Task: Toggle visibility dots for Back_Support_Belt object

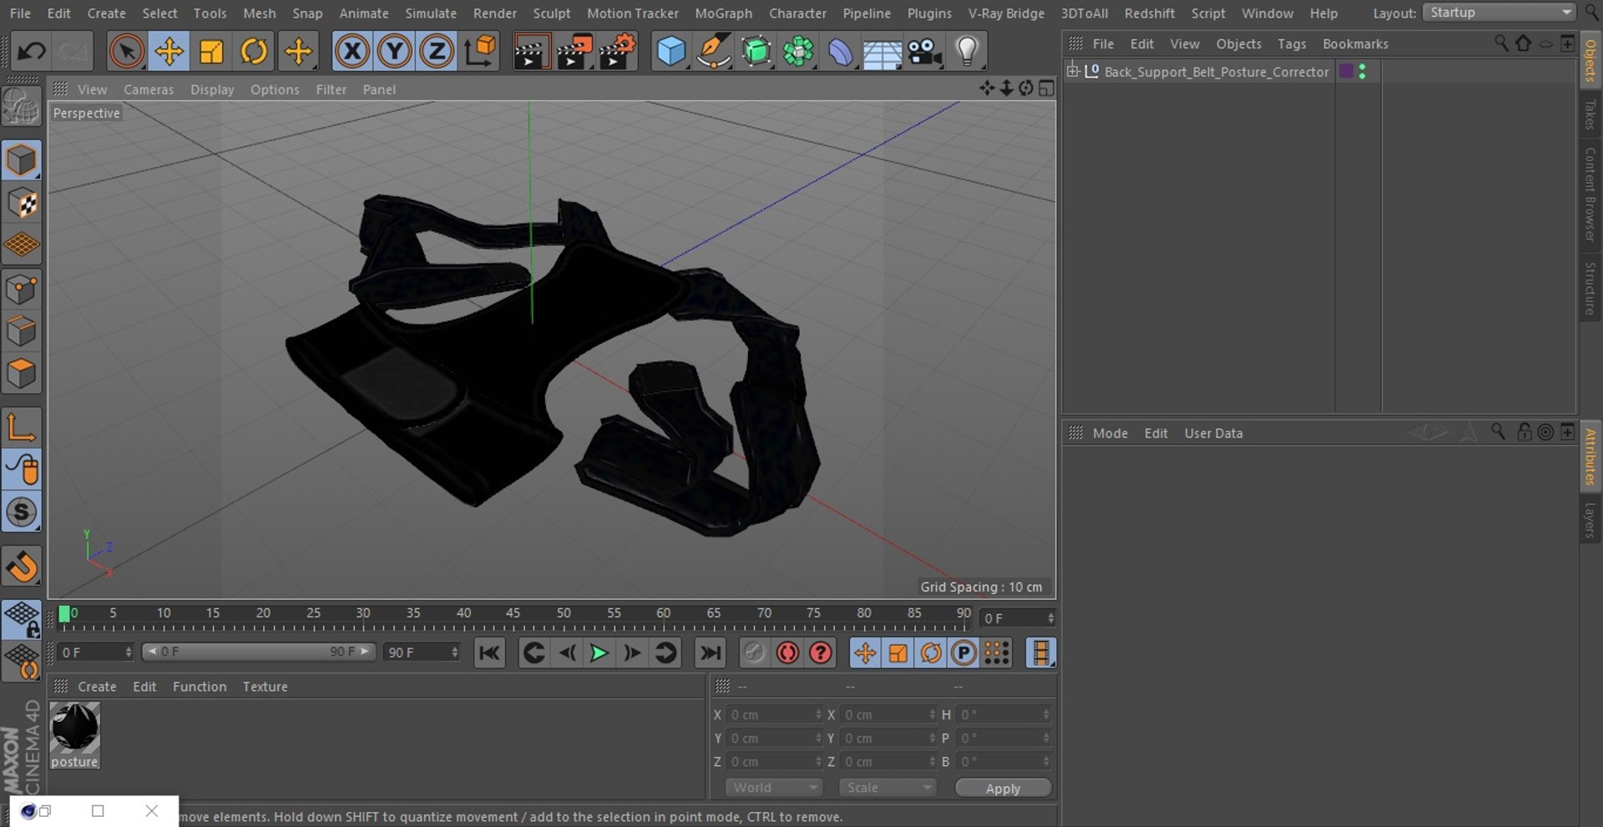Action: [1363, 72]
